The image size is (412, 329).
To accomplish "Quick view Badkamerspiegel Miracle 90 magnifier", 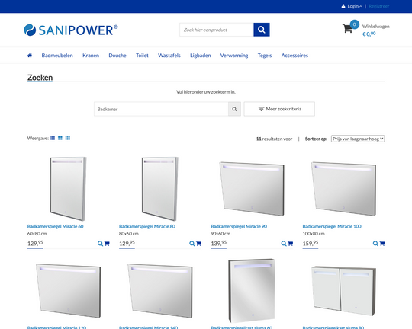I will 284,244.
